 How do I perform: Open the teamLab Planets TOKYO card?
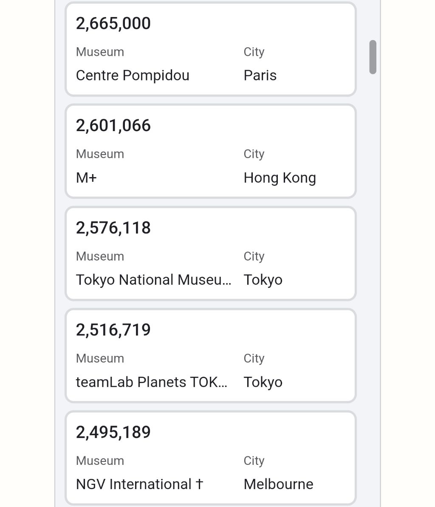click(x=211, y=356)
